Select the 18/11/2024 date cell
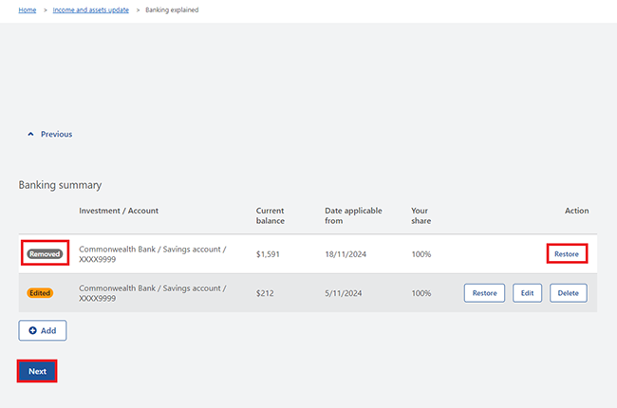This screenshot has width=617, height=408. [346, 254]
